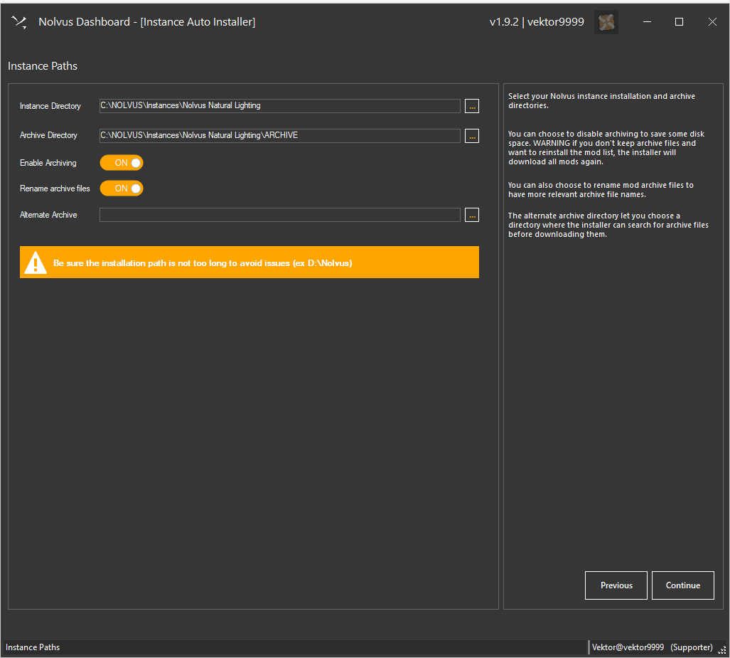Image resolution: width=730 pixels, height=658 pixels.
Task: Click help text about disabling archiving
Action: pos(606,148)
